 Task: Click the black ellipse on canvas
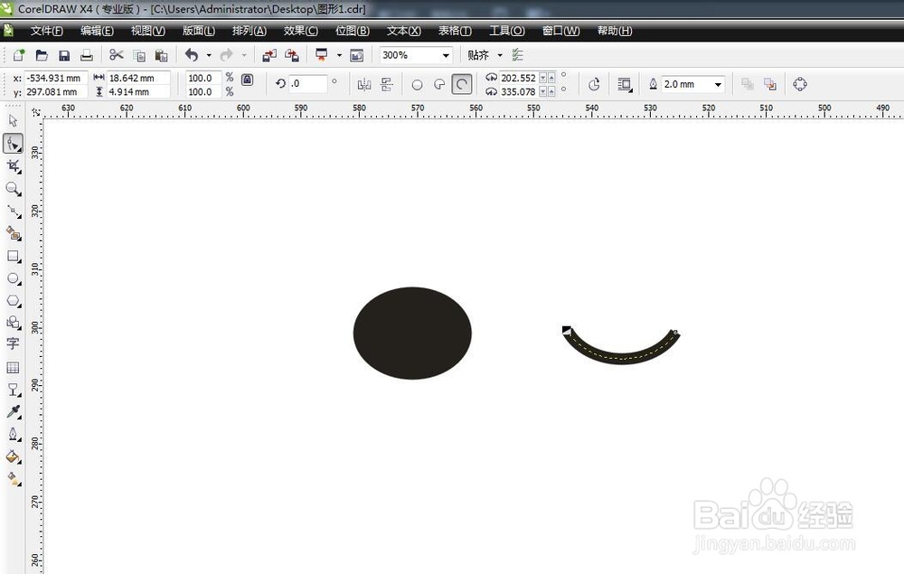click(412, 334)
